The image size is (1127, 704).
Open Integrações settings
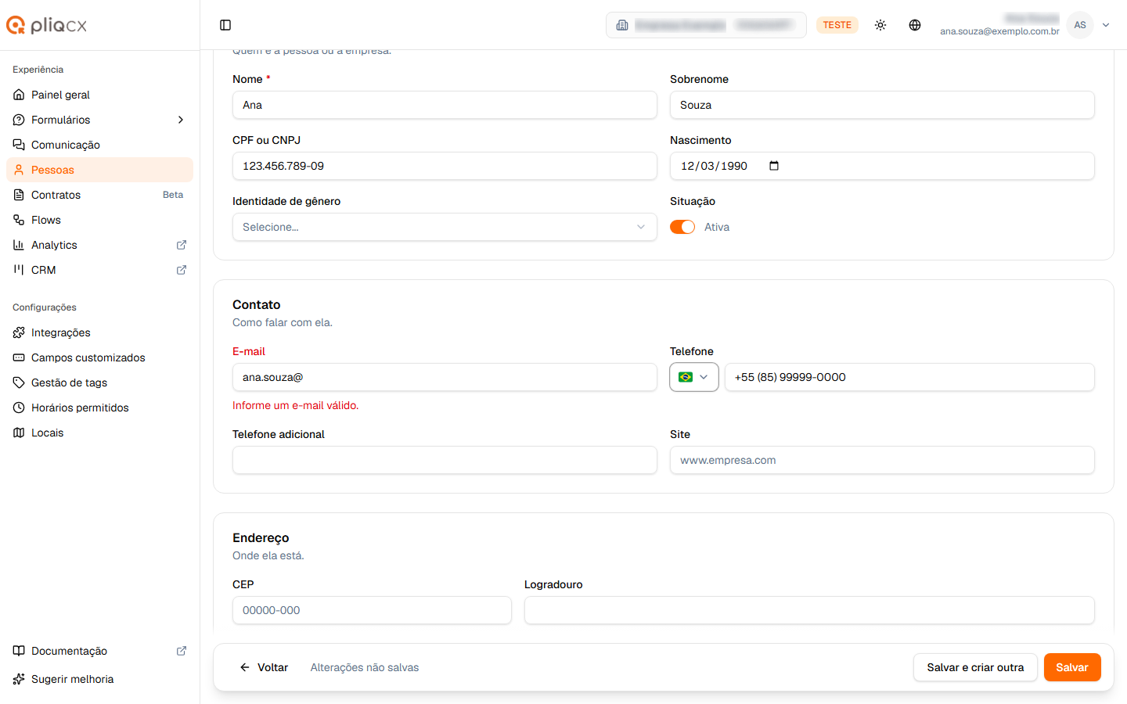99,332
